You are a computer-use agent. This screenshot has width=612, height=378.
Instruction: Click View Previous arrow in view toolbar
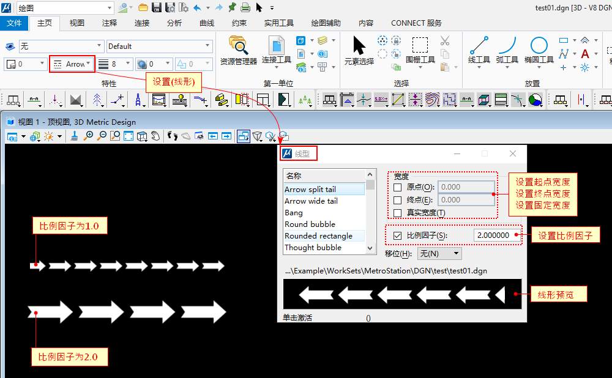tap(213, 136)
